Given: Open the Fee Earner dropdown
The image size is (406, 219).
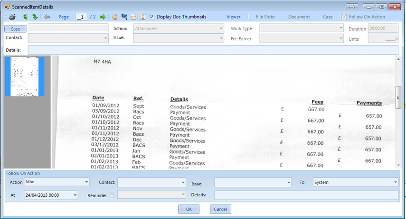Looking at the screenshot, I should pos(340,38).
